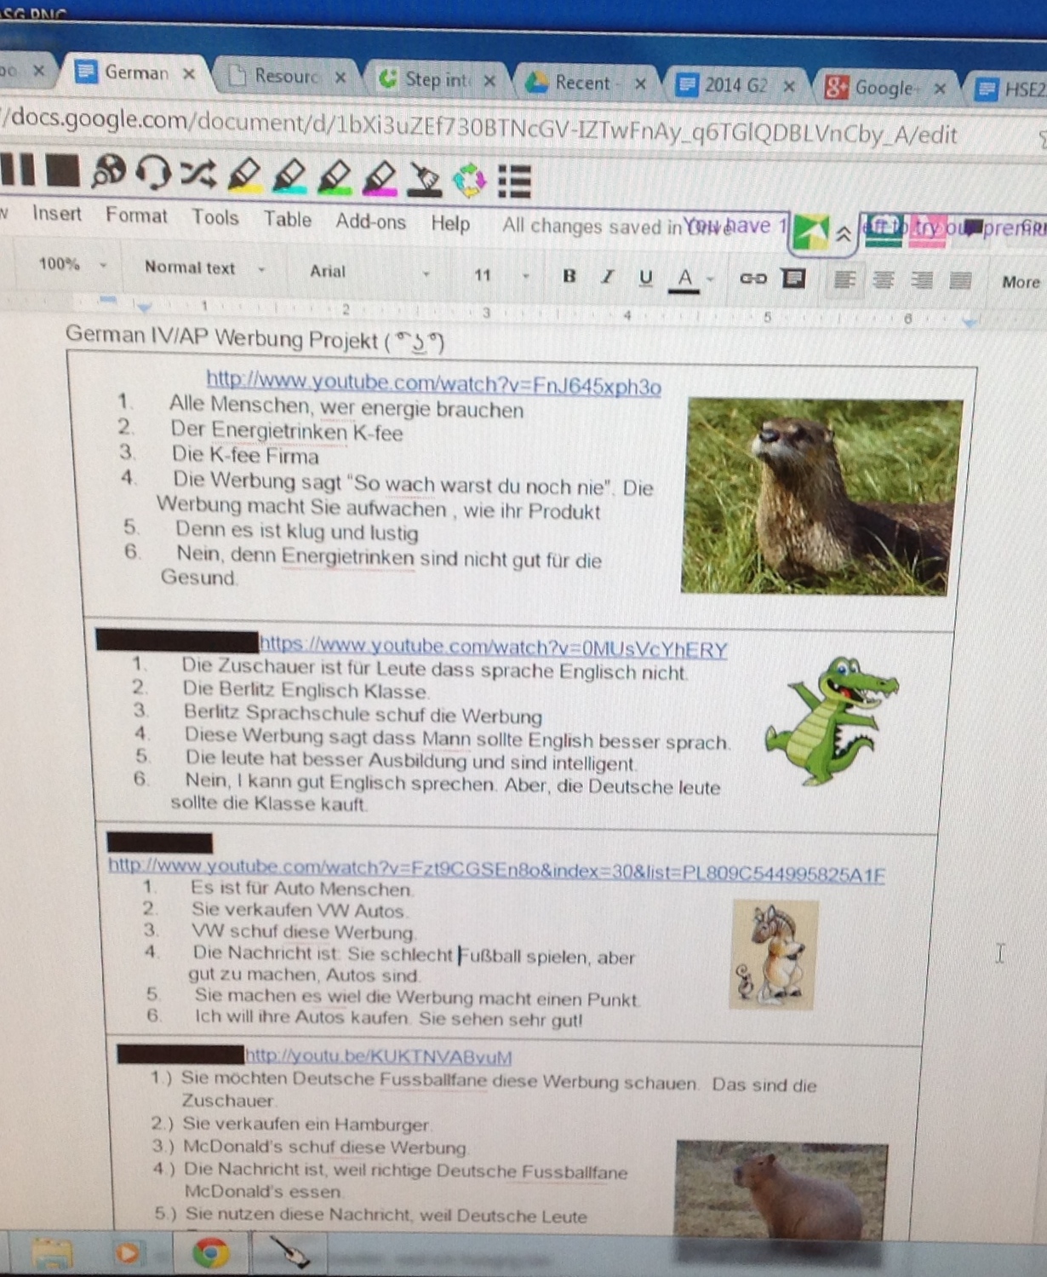Click the center align icon

click(883, 279)
